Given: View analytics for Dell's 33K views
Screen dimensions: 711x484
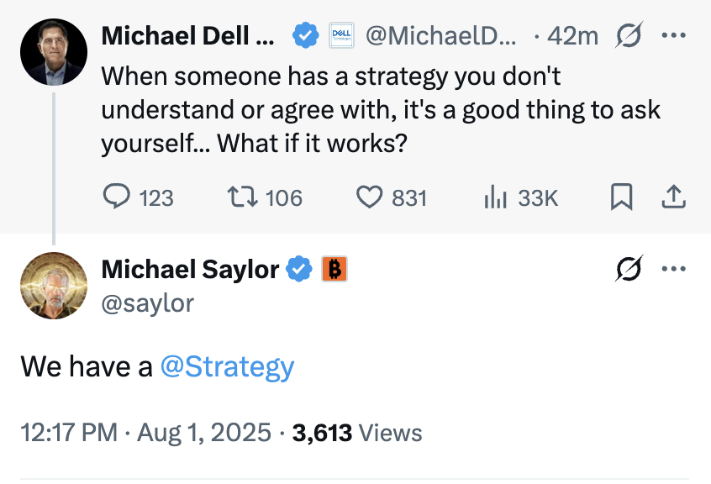Looking at the screenshot, I should tap(520, 197).
